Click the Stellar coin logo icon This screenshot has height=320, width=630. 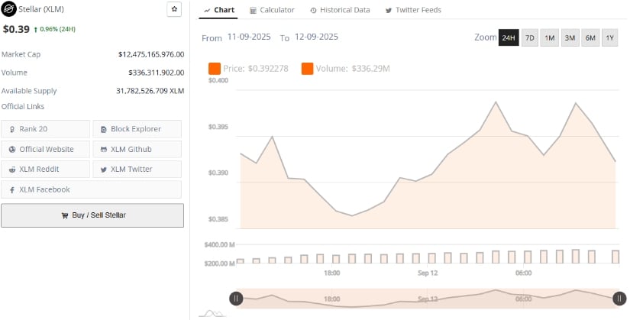pos(8,9)
